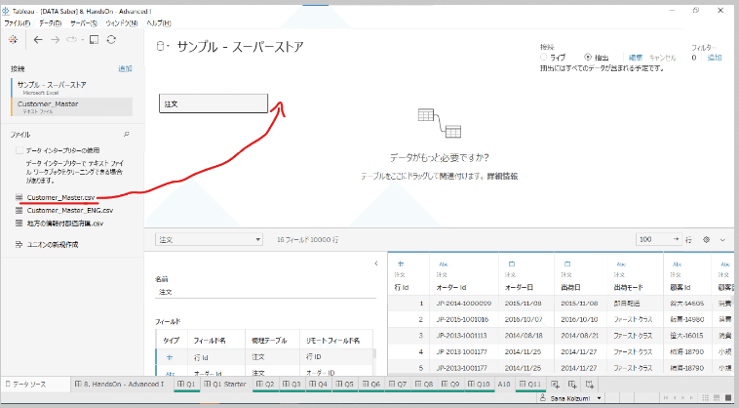Image resolution: width=739 pixels, height=408 pixels.
Task: Click the 編集 extract link
Action: tap(636, 58)
